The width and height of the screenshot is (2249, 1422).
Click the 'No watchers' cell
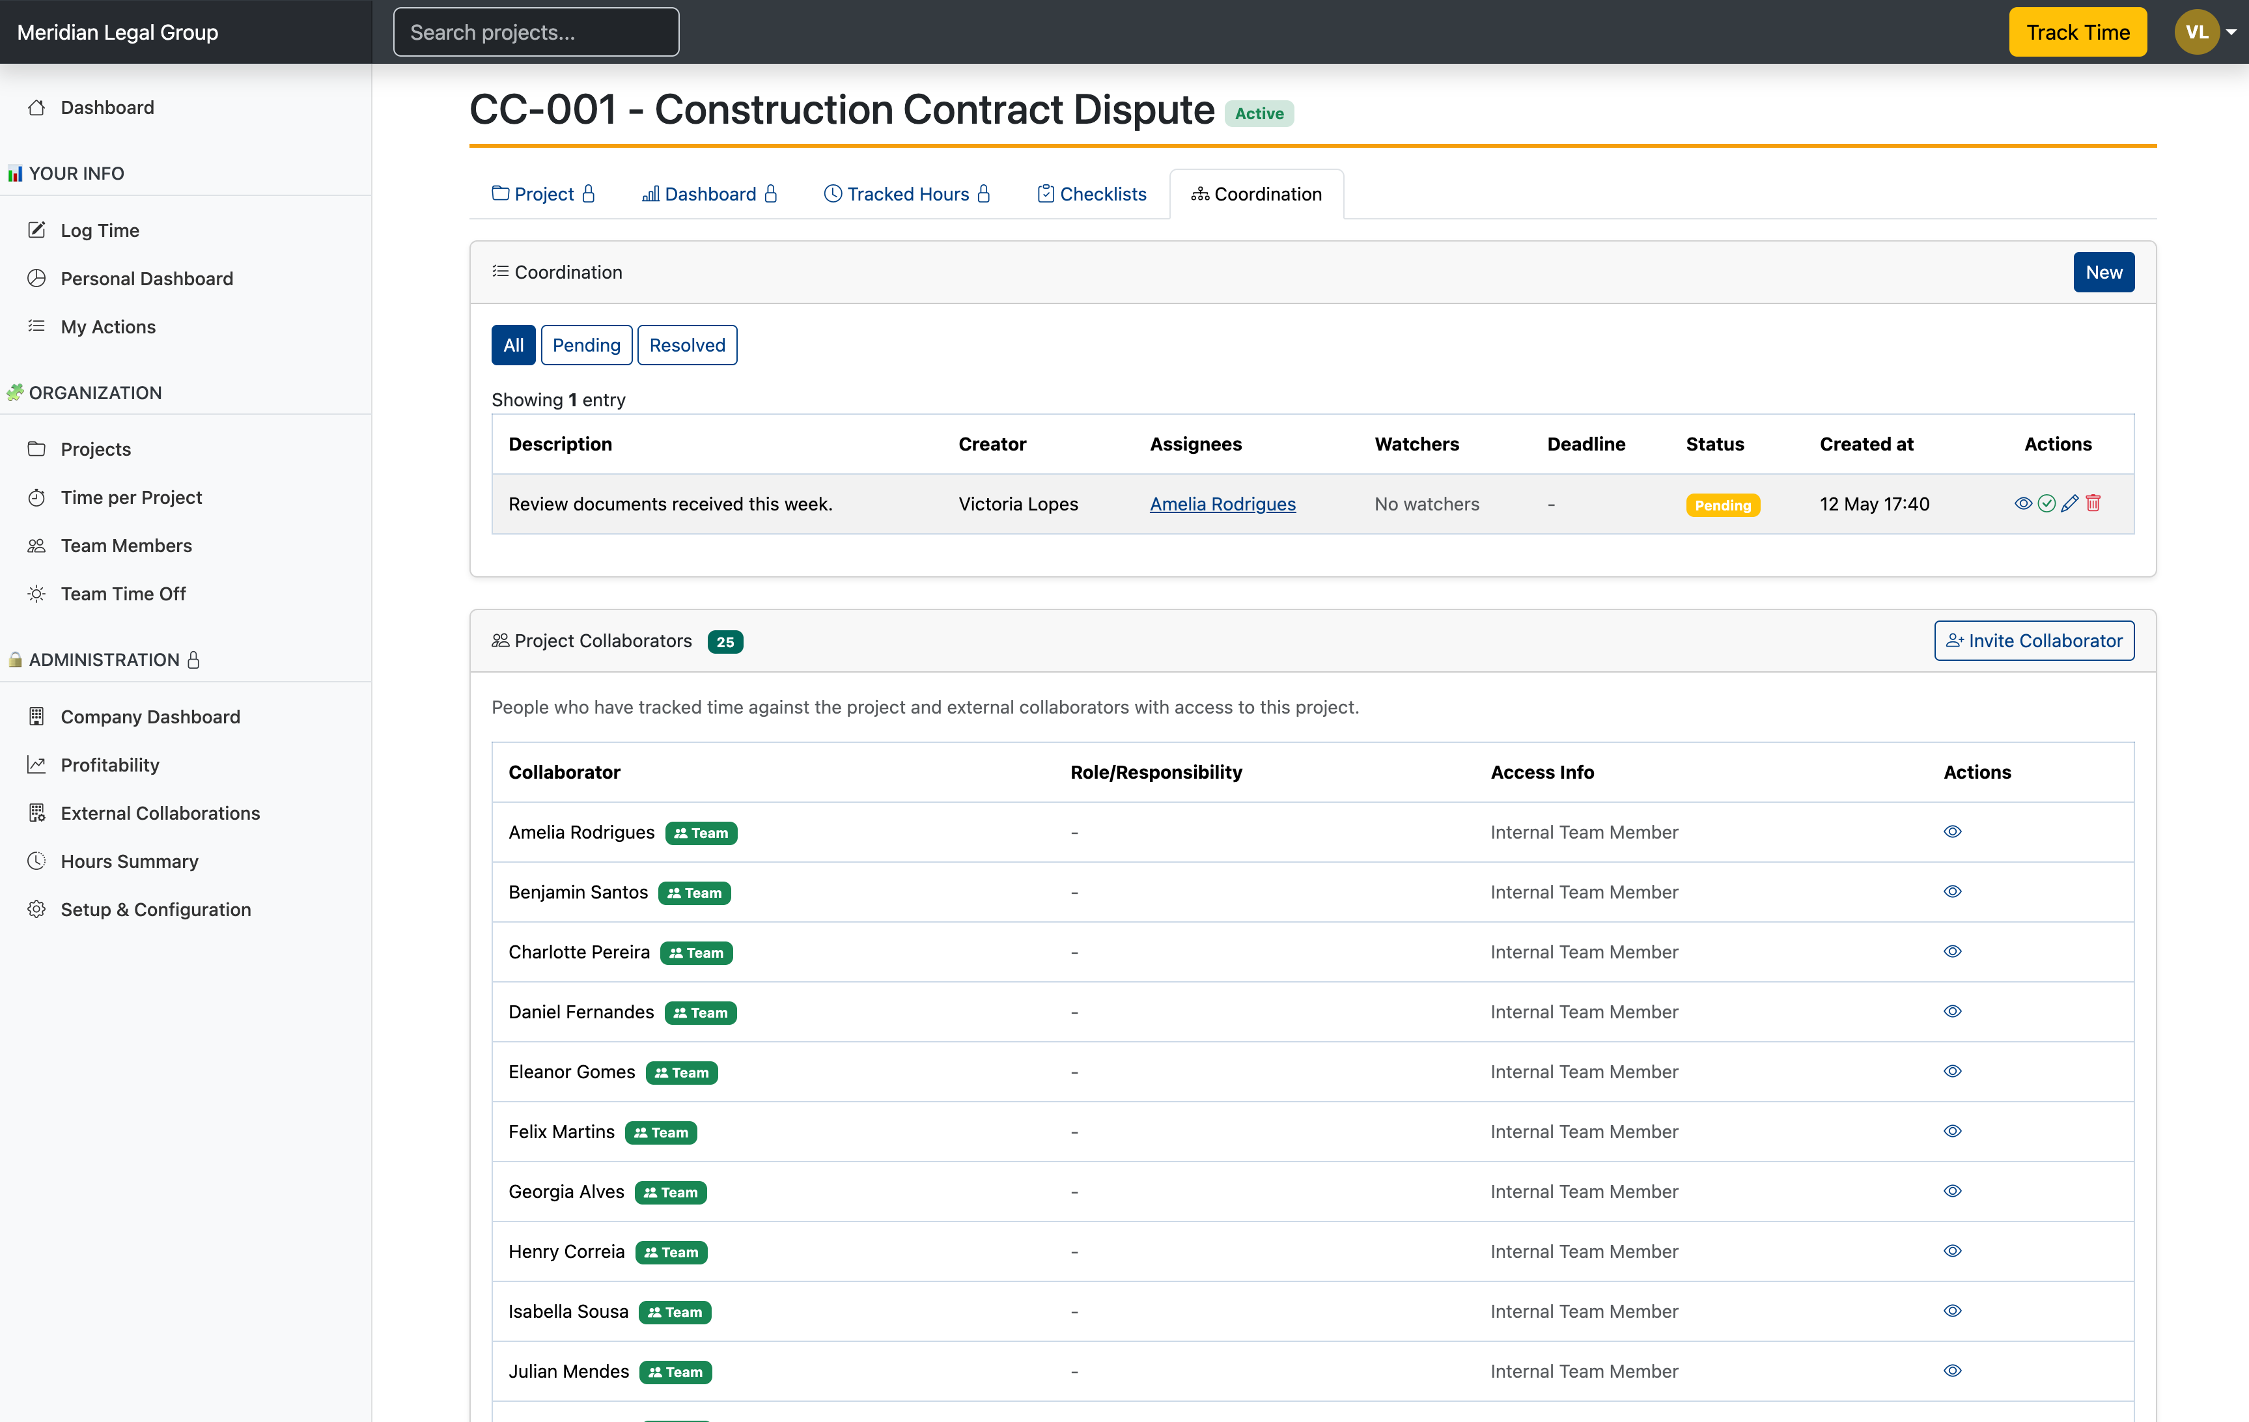(x=1426, y=503)
